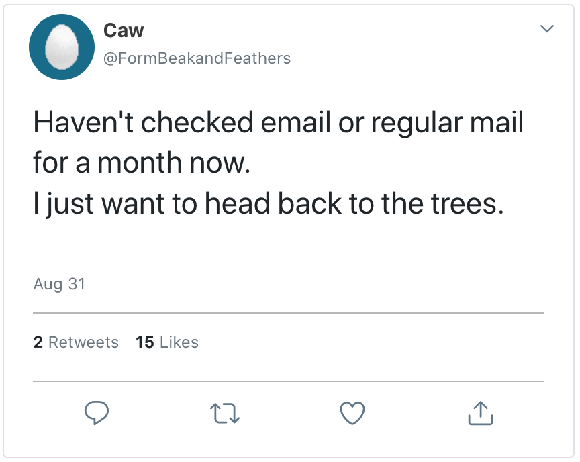Viewport: 580px width, 462px height.
Task: Open the share menu via the upload arrow icon
Action: (480, 413)
